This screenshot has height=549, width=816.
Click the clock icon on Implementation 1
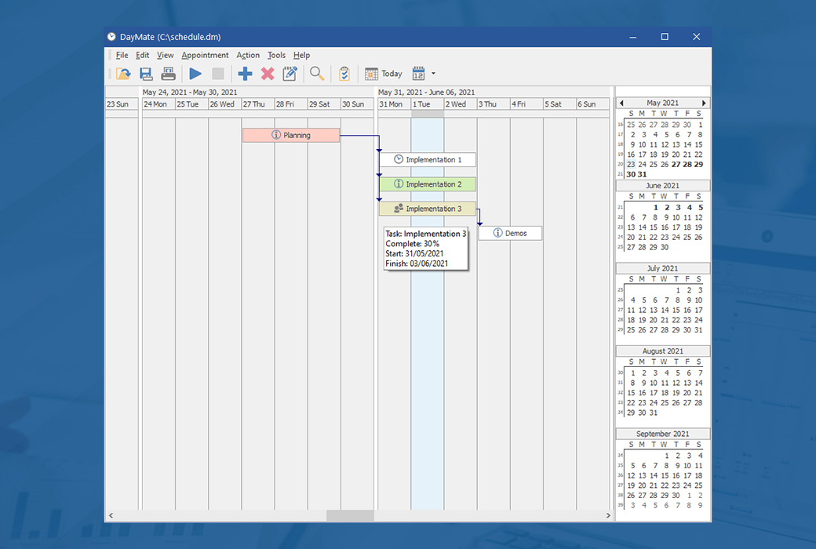click(x=399, y=159)
